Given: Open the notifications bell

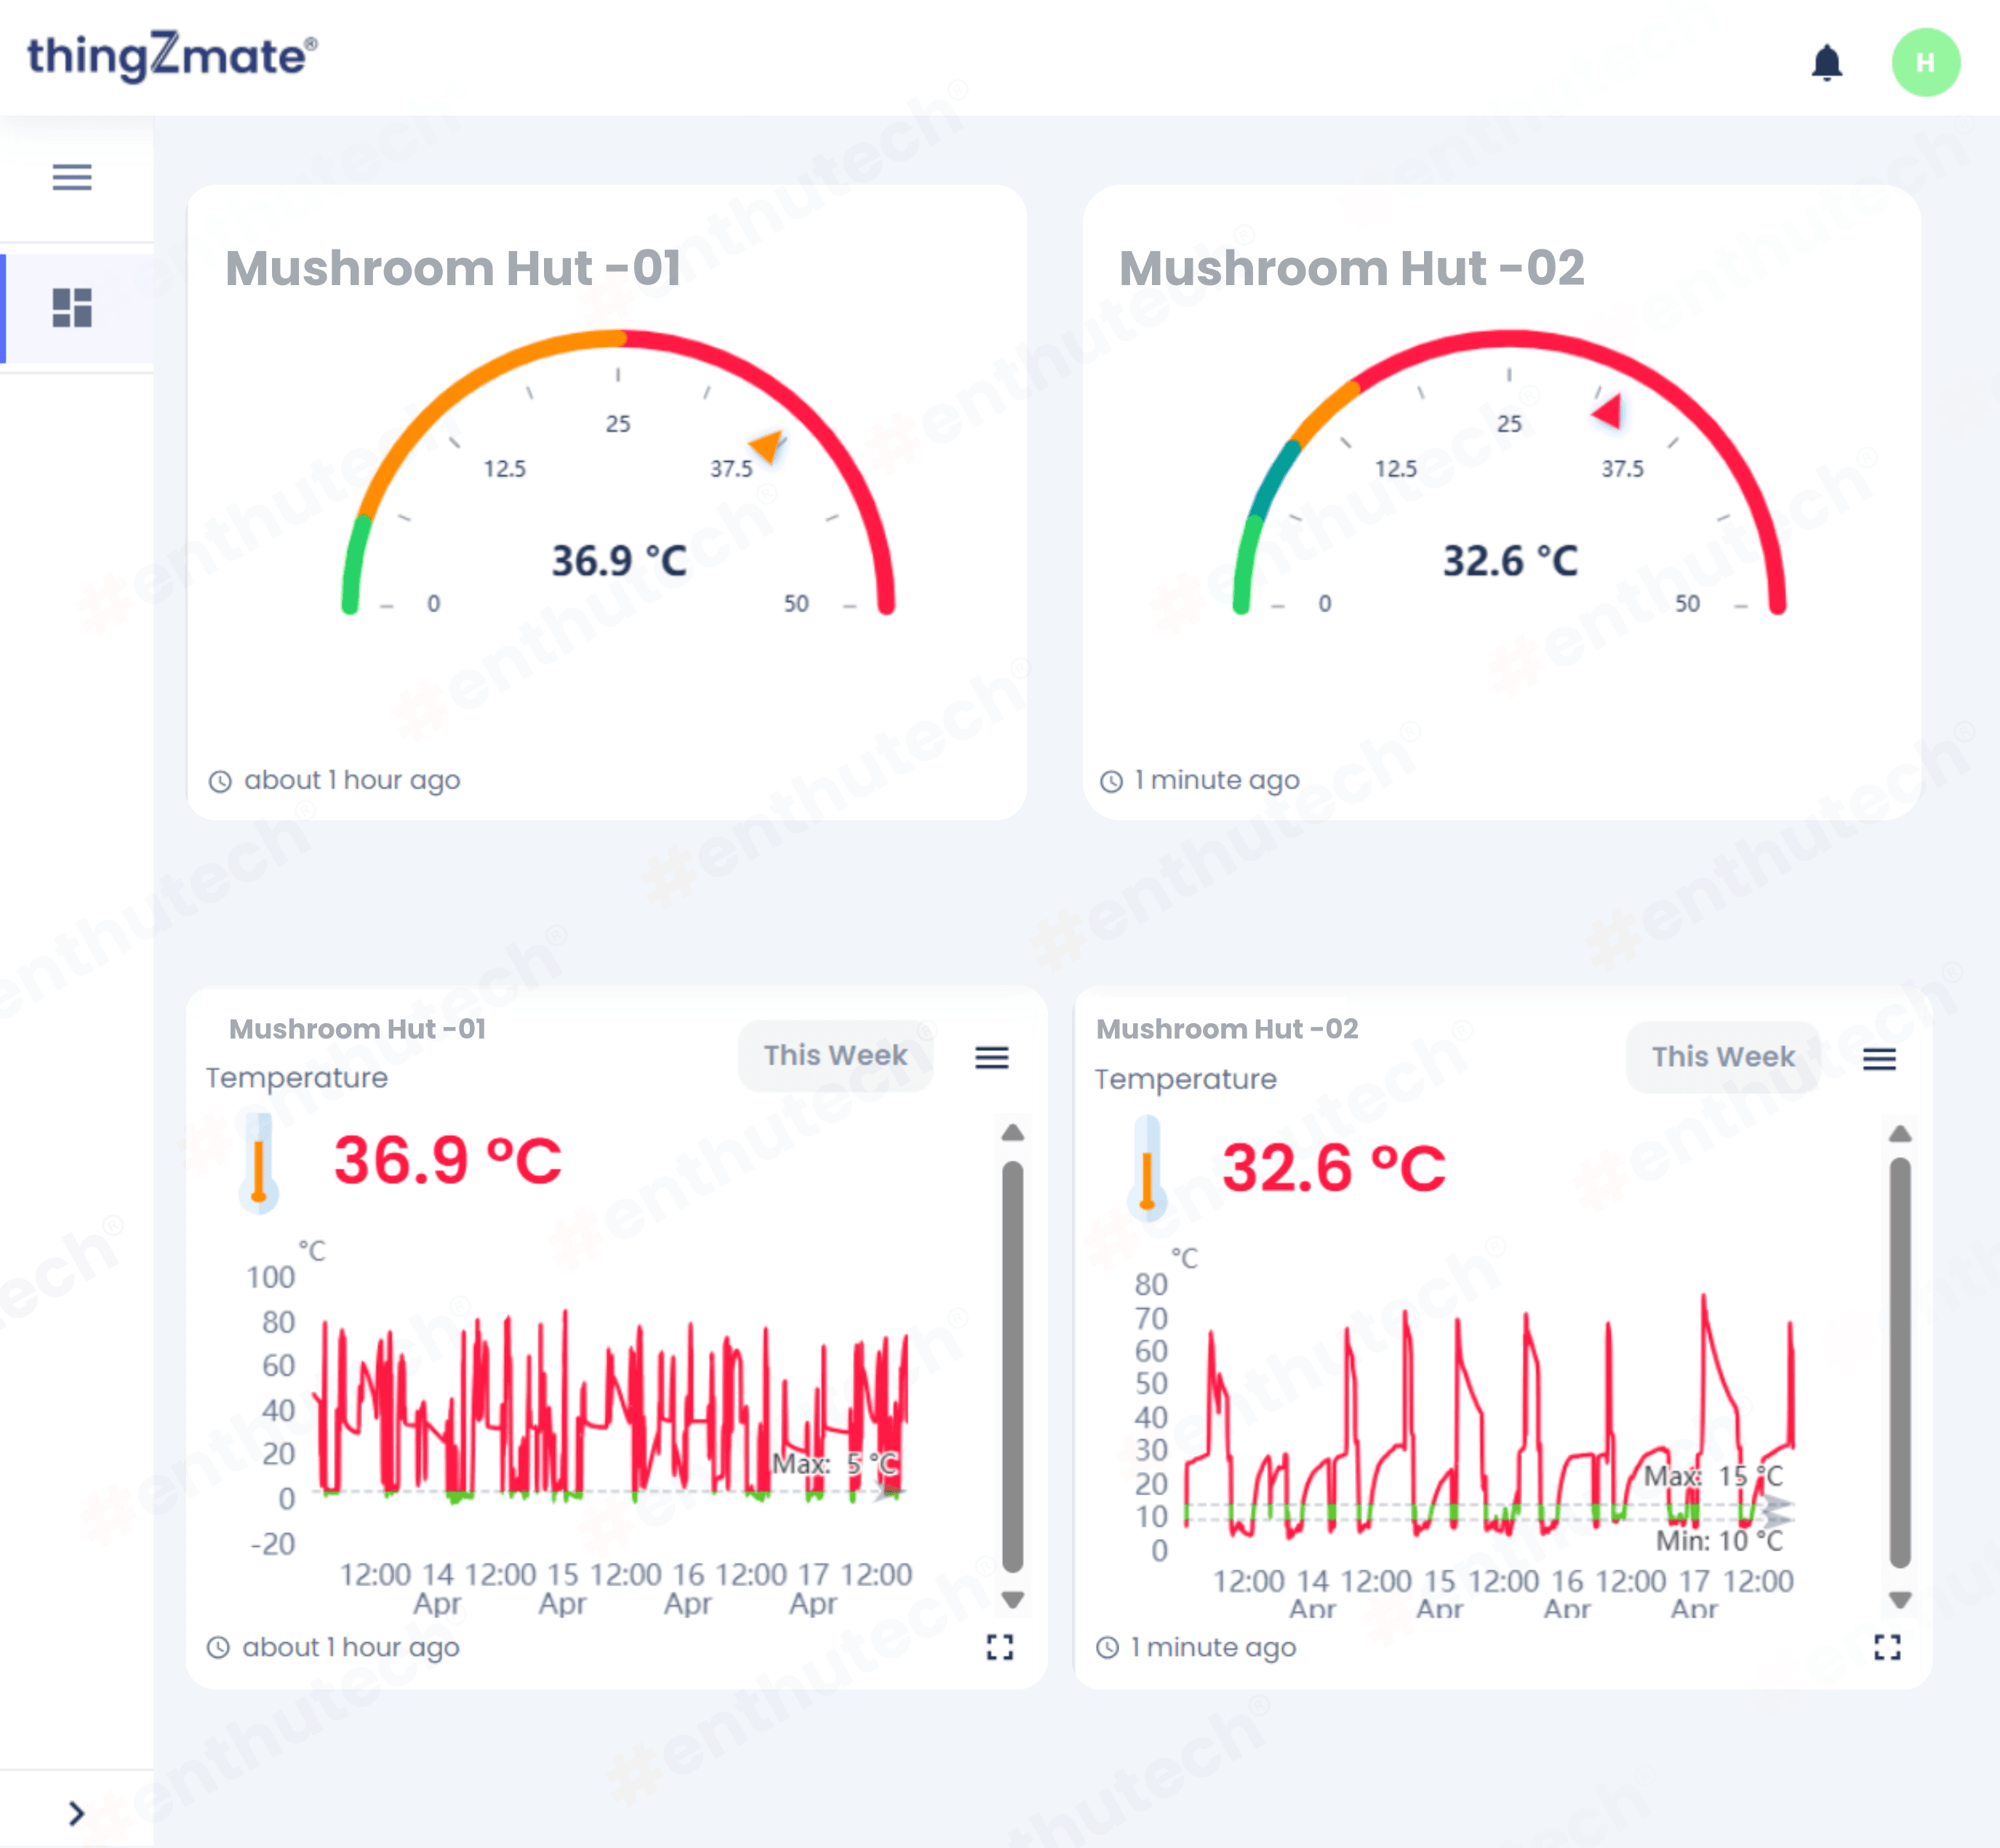Looking at the screenshot, I should click(1826, 63).
